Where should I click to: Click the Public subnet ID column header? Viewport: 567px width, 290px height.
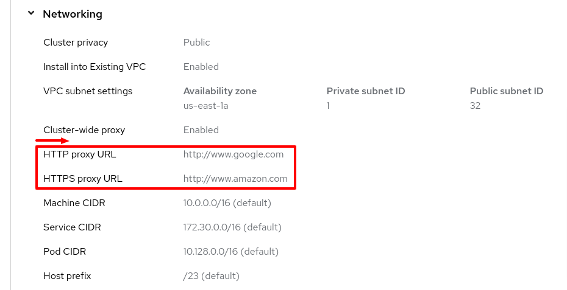pos(506,91)
